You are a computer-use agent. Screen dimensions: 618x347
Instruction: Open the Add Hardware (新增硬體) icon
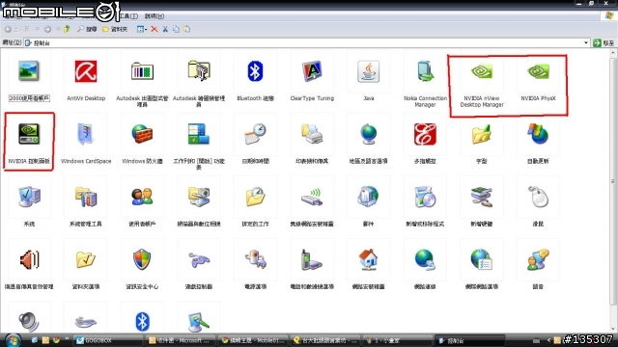coord(482,197)
